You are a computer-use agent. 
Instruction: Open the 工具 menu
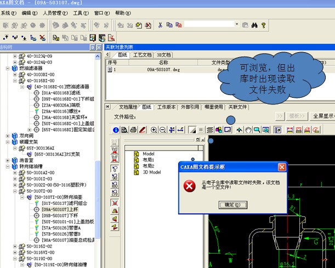(81, 13)
